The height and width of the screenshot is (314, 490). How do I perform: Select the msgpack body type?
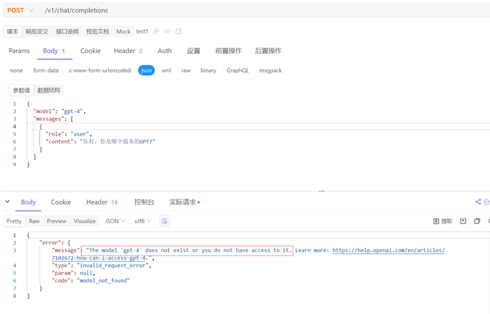pyautogui.click(x=270, y=71)
